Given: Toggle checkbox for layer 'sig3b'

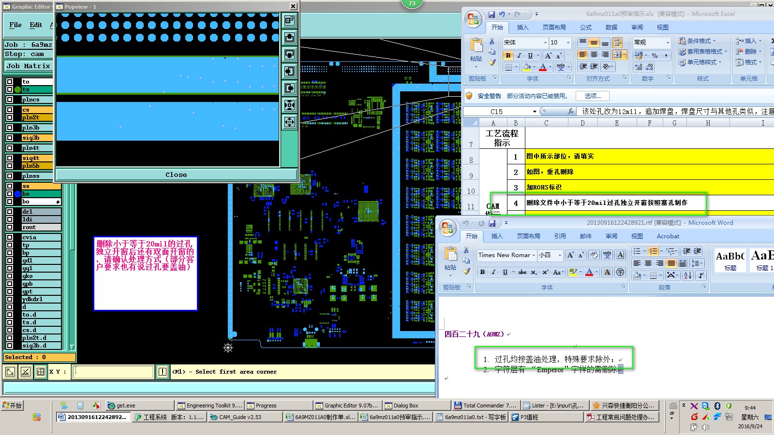Looking at the screenshot, I should (x=10, y=138).
